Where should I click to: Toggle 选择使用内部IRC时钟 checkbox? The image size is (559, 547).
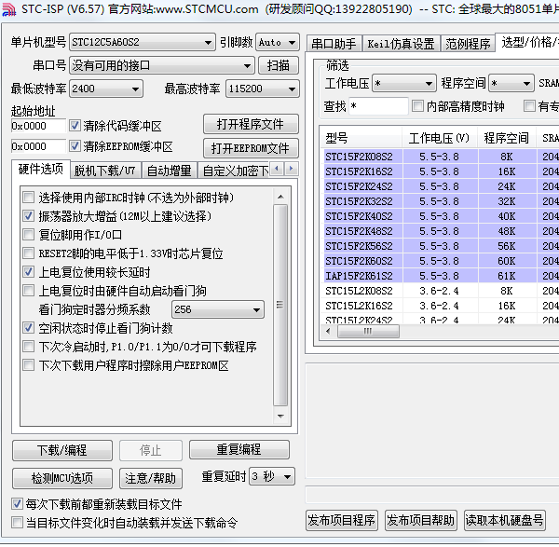point(28,198)
